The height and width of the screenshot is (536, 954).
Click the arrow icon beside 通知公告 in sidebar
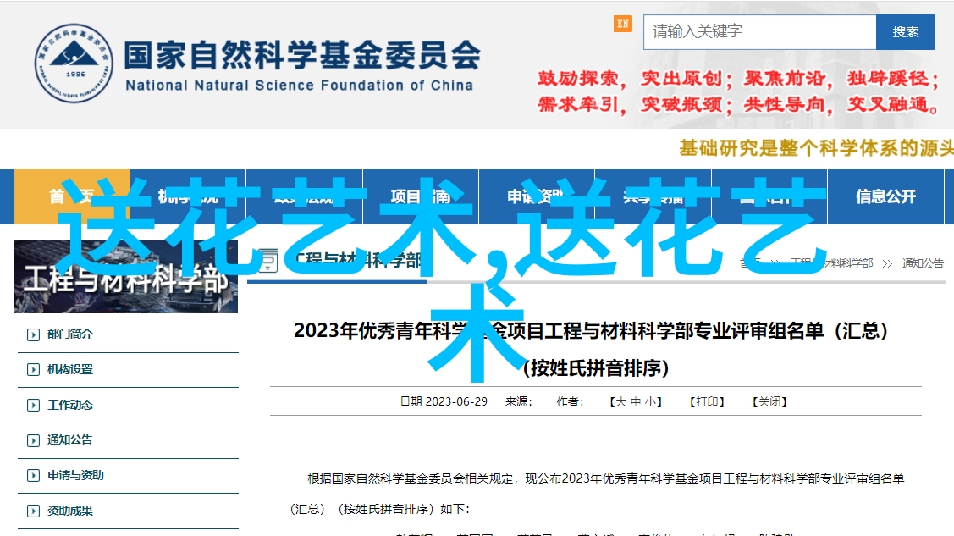pos(34,440)
